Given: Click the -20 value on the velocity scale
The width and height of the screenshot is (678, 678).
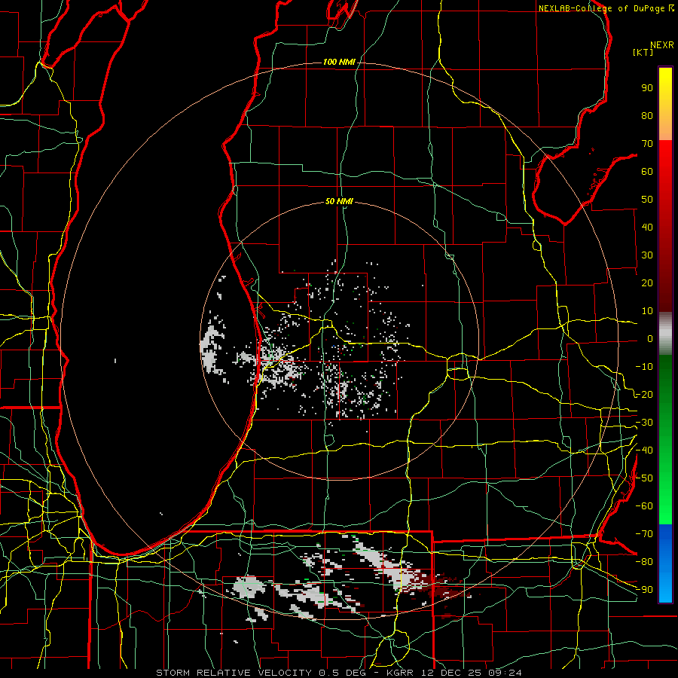Looking at the screenshot, I should [x=644, y=394].
